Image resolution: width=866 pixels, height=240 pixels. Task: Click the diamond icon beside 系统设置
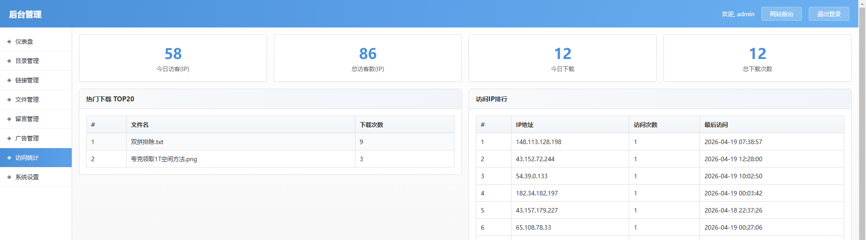pyautogui.click(x=9, y=177)
